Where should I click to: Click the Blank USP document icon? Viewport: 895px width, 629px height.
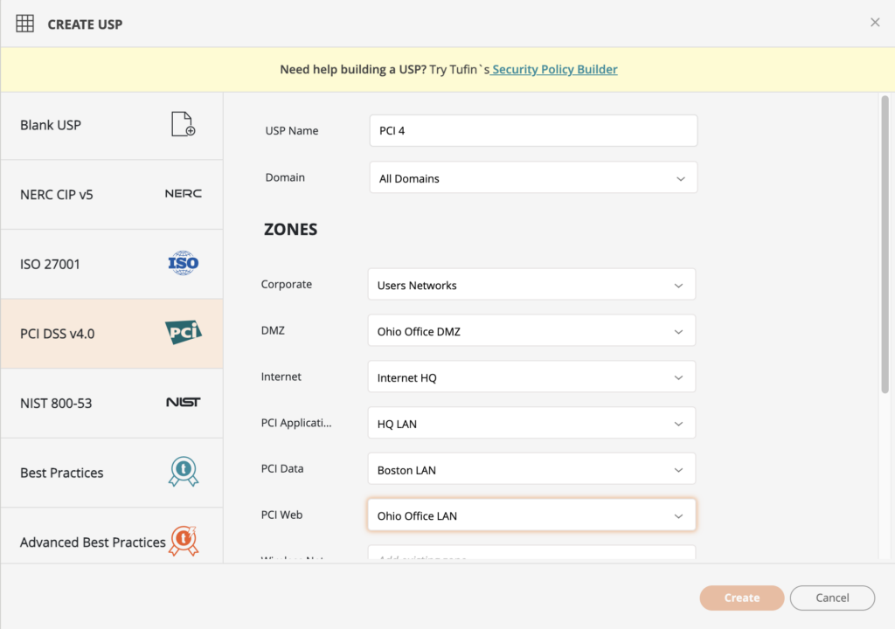pyautogui.click(x=183, y=125)
